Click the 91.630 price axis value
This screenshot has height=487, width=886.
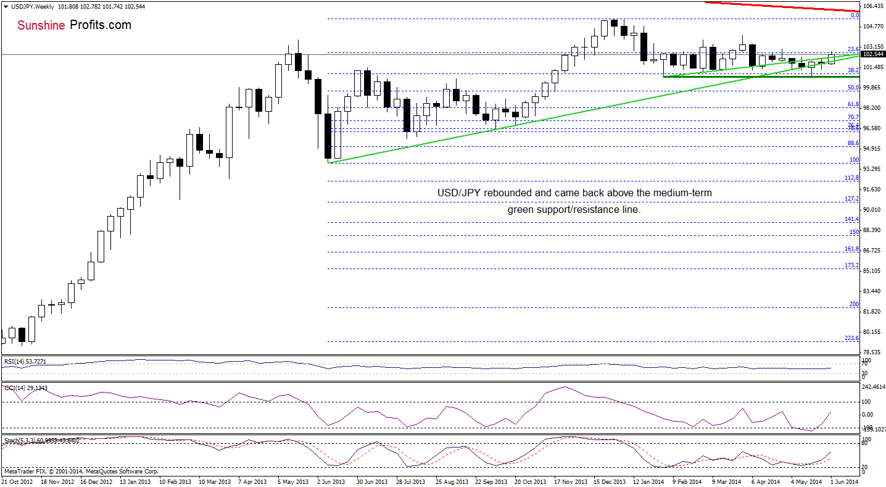[873, 189]
